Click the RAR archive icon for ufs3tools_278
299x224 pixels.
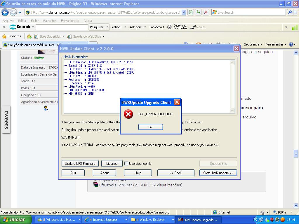tap(96, 185)
